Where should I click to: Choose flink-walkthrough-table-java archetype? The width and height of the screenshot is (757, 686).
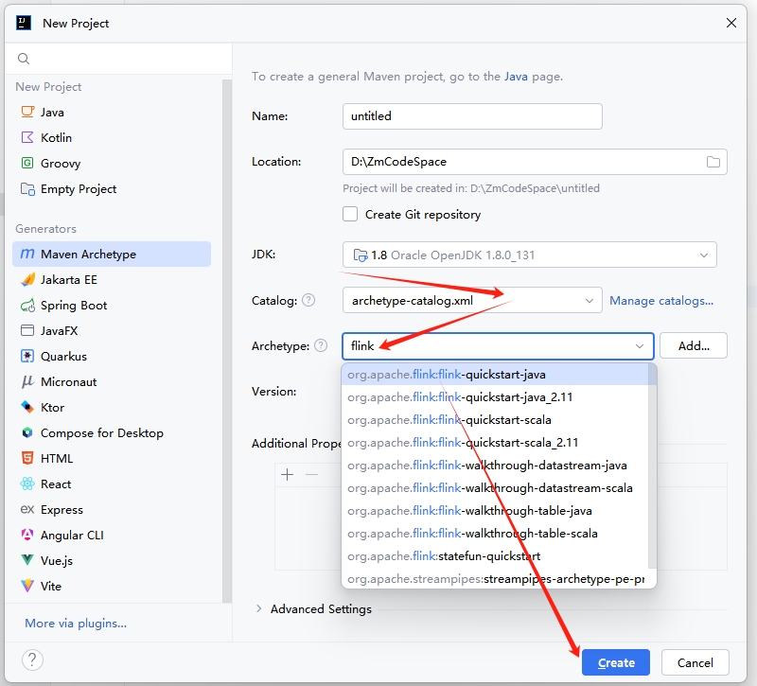tap(494, 511)
